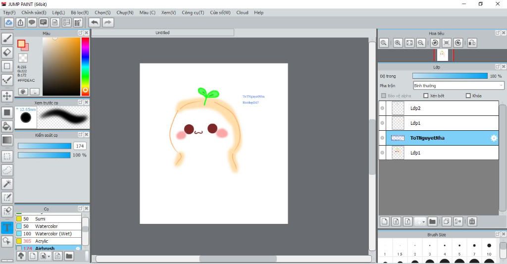The width and height of the screenshot is (507, 264).
Task: Select the Lasso tool
Action: [7, 170]
